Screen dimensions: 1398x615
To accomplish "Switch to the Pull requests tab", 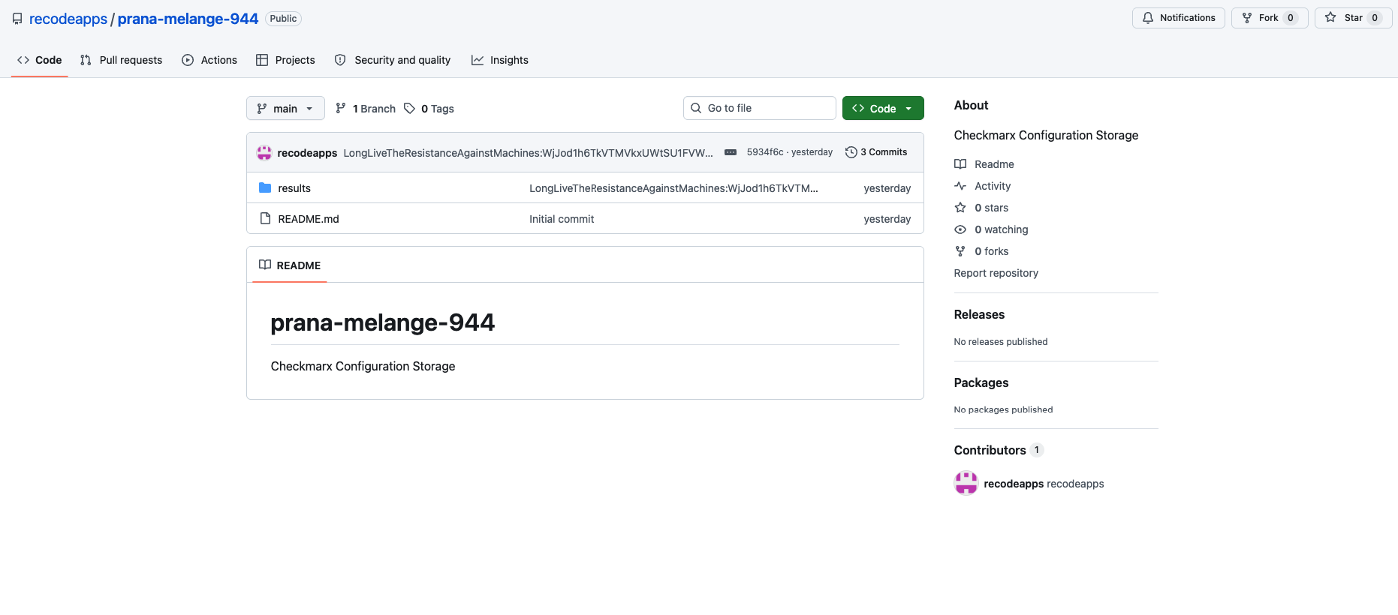I will (121, 60).
